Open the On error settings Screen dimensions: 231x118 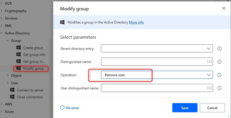(70, 108)
